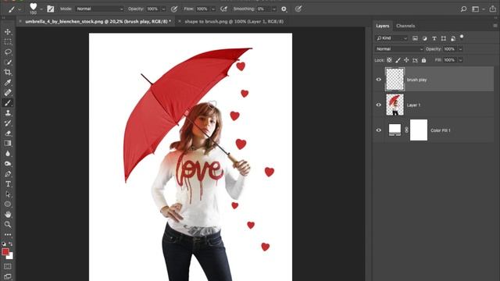Image resolution: width=500 pixels, height=281 pixels.
Task: Hide the brush play layer
Action: pyautogui.click(x=378, y=80)
